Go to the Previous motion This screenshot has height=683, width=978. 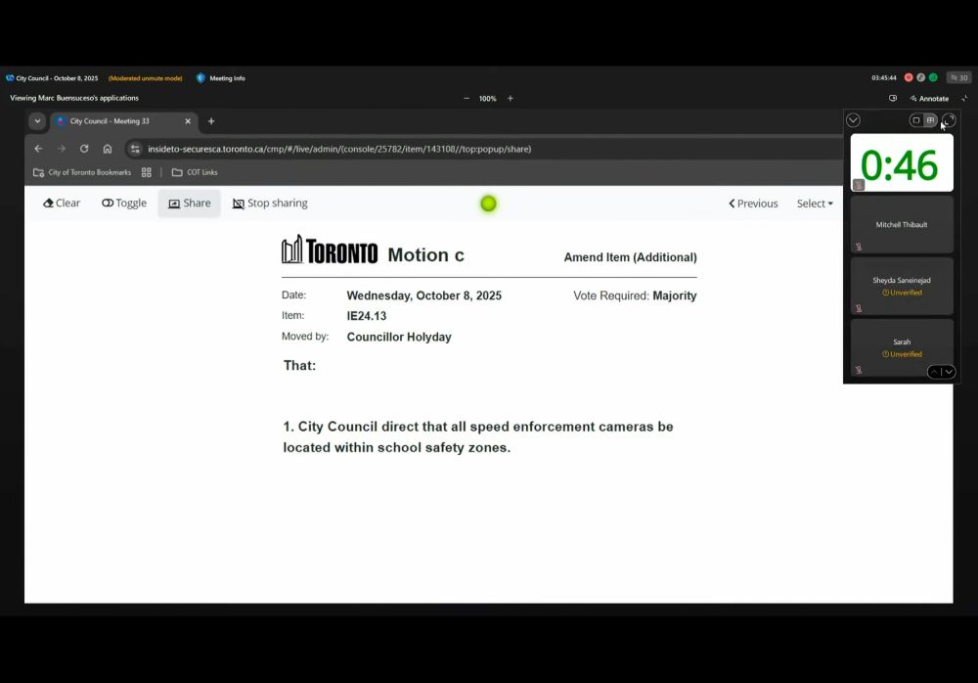click(x=753, y=204)
